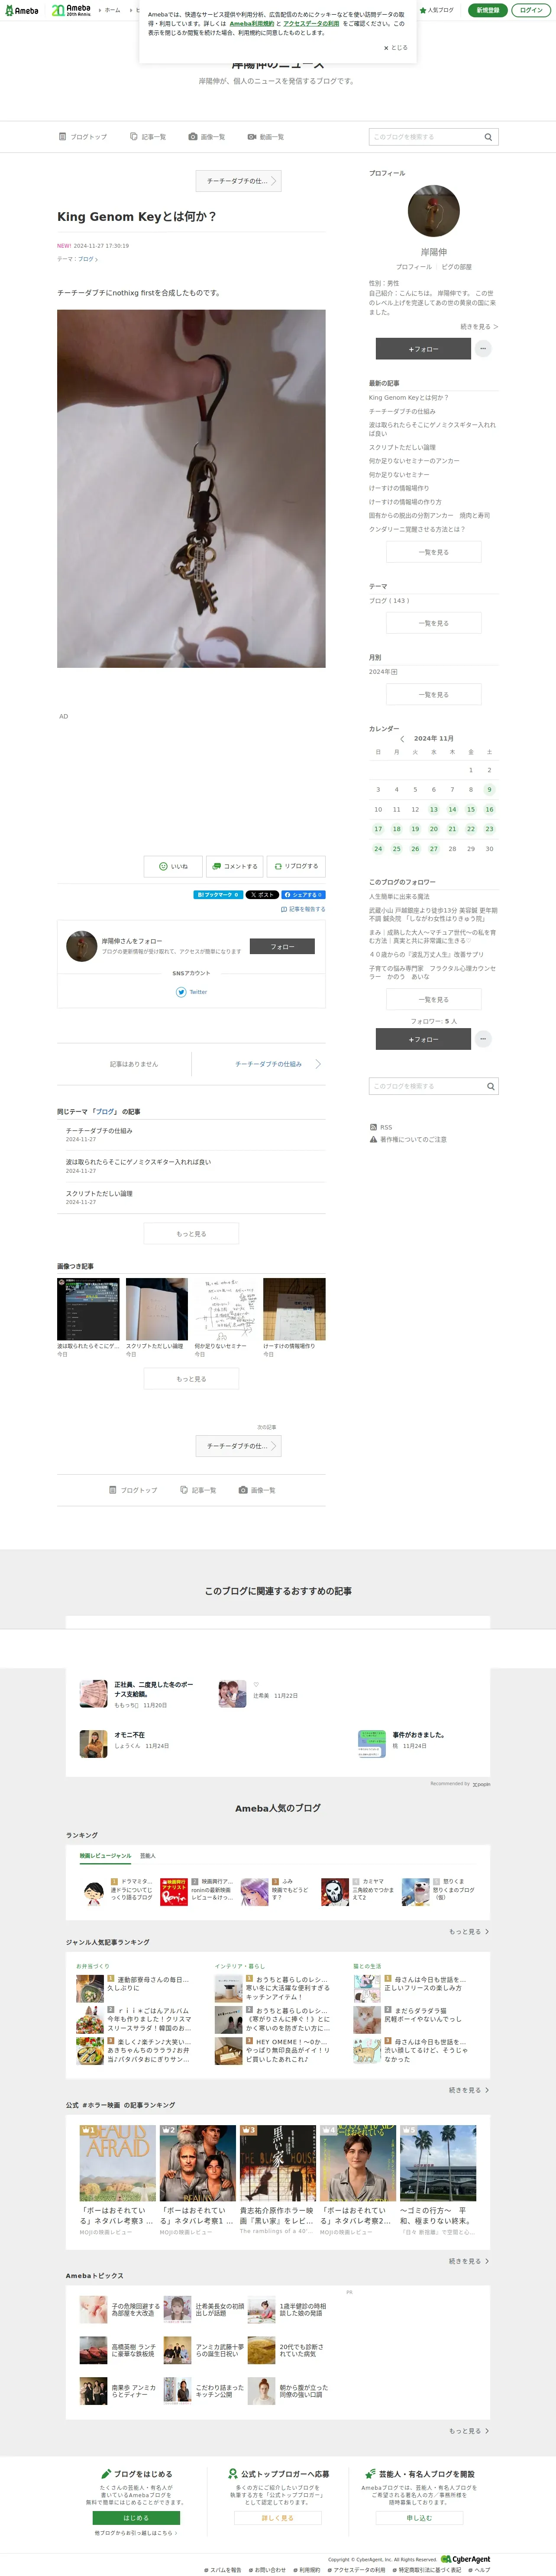Click もっと見る under 画像つき記事
The image size is (556, 2576).
[x=191, y=1378]
